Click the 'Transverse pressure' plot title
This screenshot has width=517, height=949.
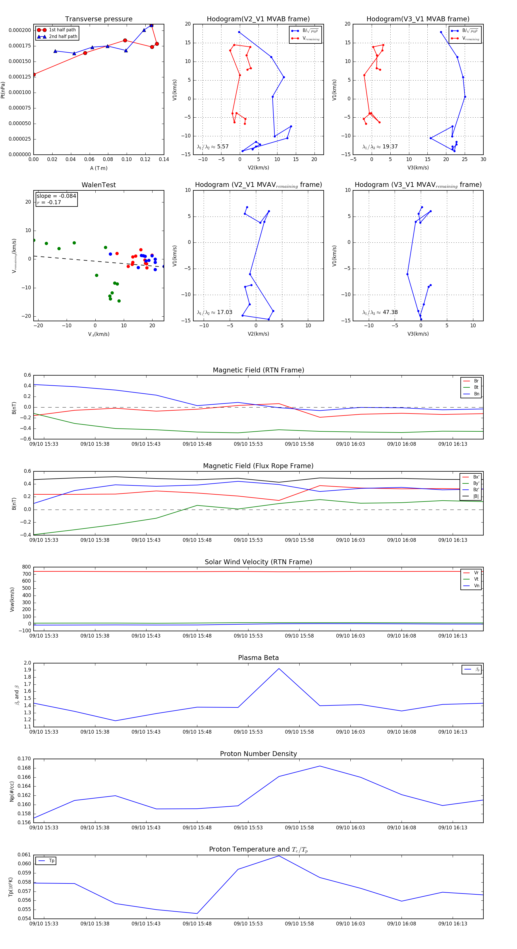click(99, 19)
